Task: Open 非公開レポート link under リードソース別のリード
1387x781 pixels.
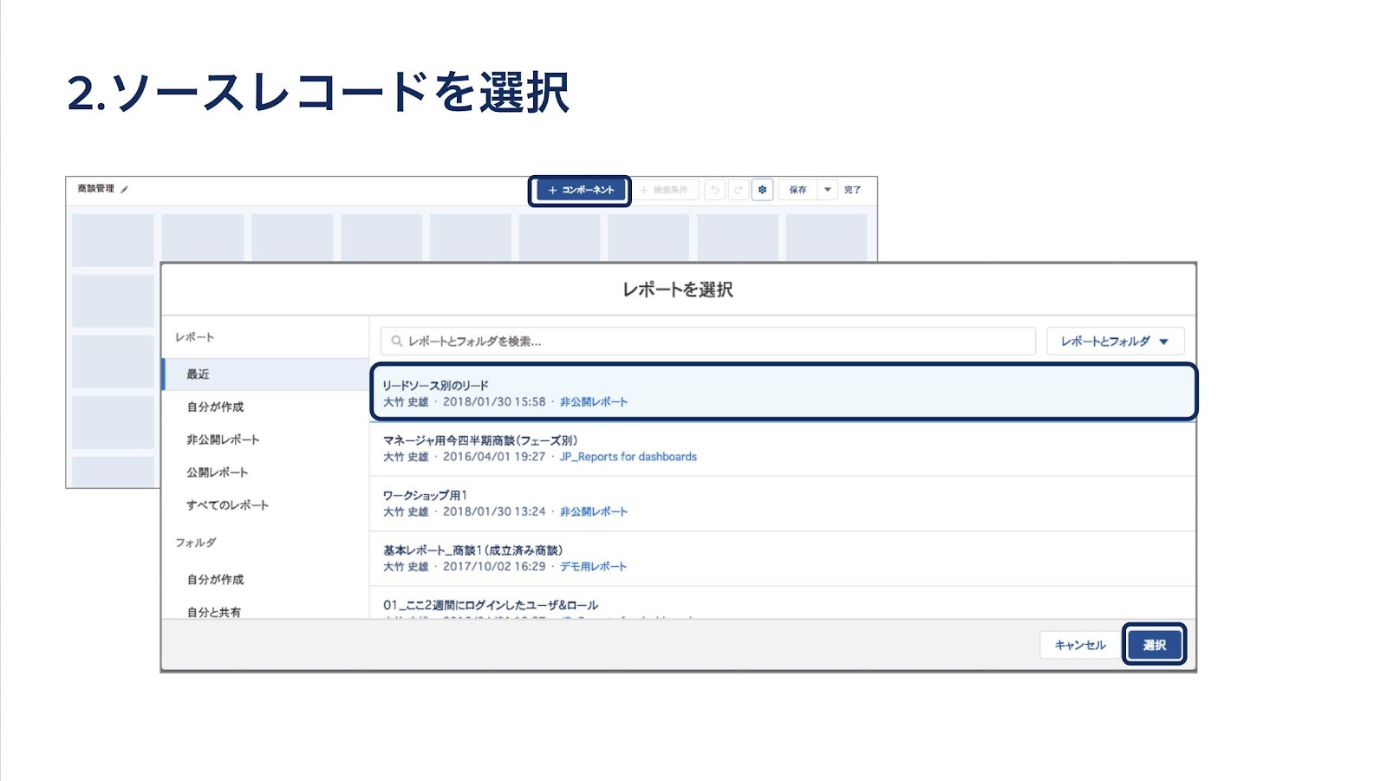Action: click(594, 402)
